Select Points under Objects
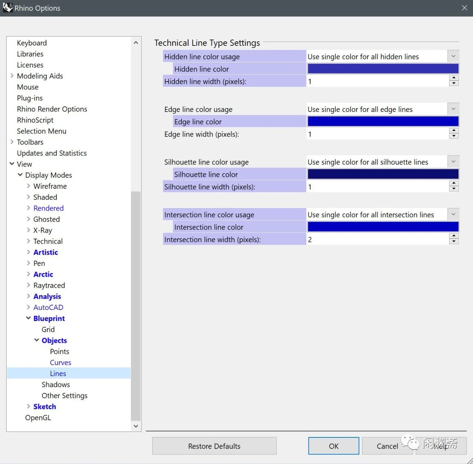The image size is (473, 464). (x=59, y=351)
